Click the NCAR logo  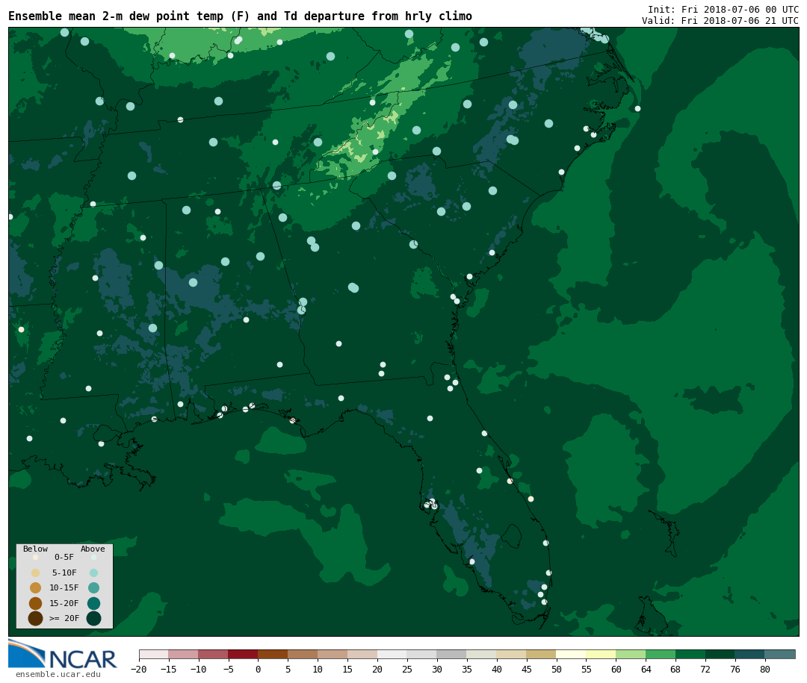coord(62,654)
